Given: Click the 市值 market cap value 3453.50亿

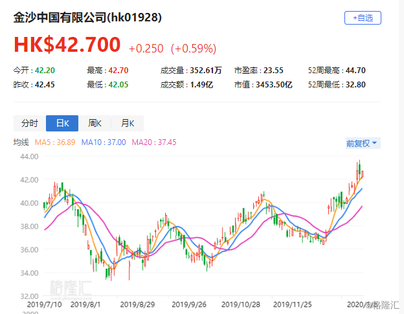Looking at the screenshot, I should point(275,84).
